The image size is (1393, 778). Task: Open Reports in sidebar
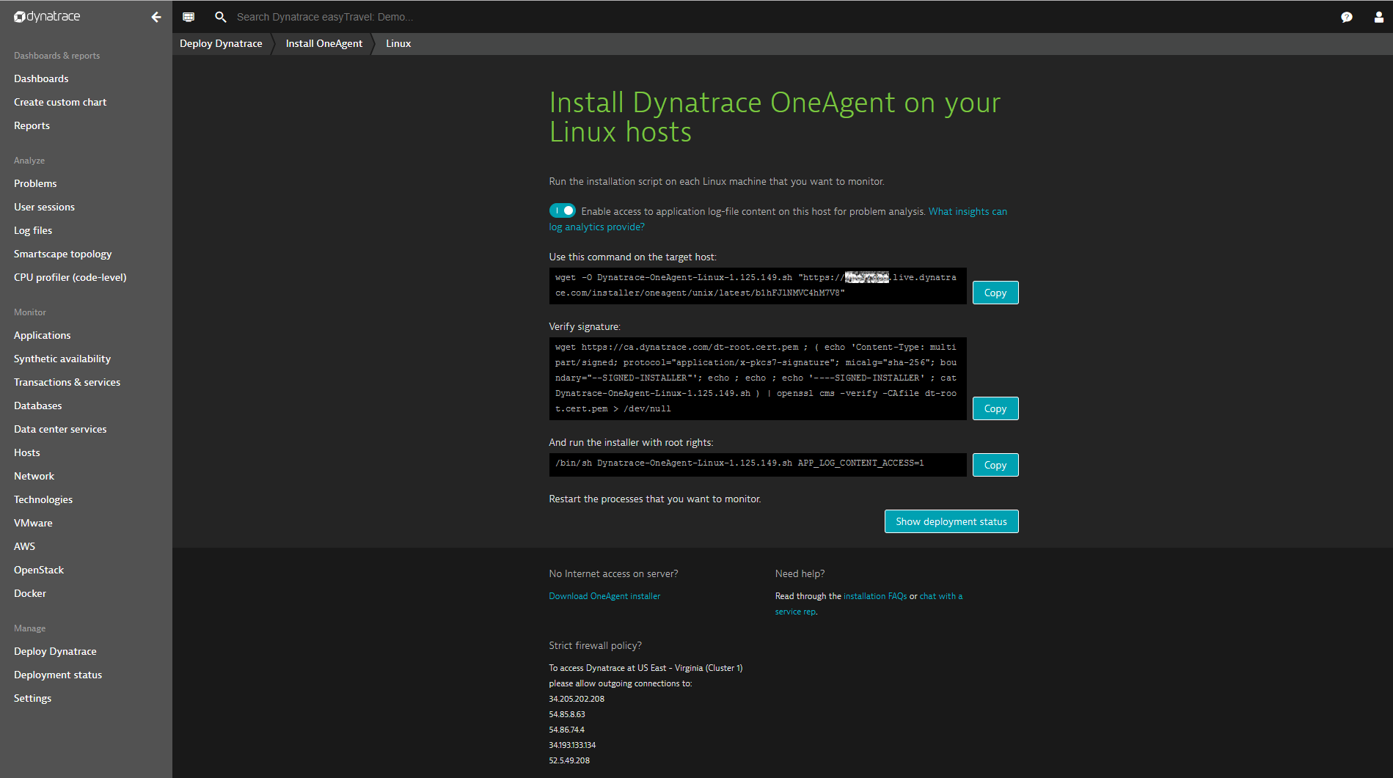32,125
